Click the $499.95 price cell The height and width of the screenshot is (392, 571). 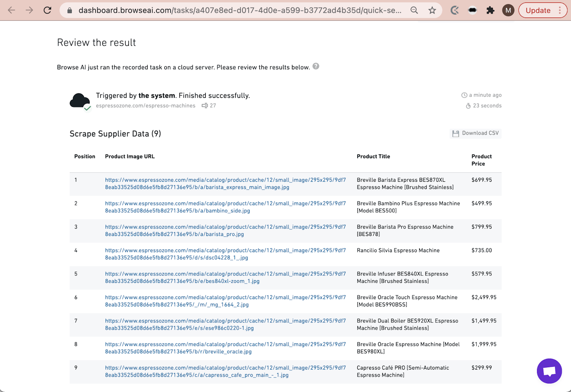(482, 203)
